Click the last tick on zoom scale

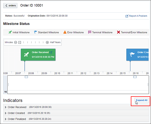(x=43, y=42)
